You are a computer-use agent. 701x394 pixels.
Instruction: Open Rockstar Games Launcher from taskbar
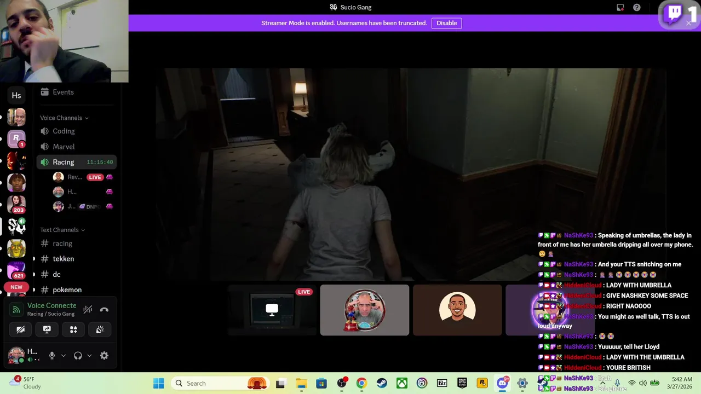(x=482, y=383)
